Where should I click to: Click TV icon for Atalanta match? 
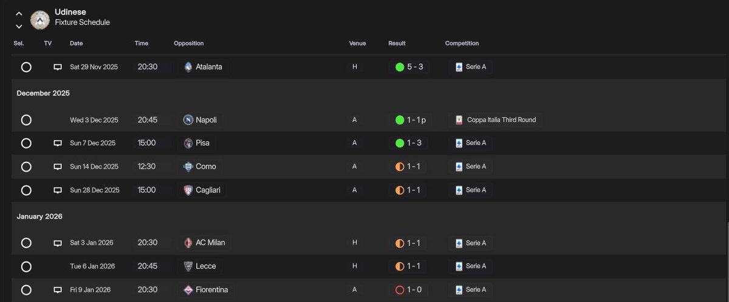coord(58,67)
